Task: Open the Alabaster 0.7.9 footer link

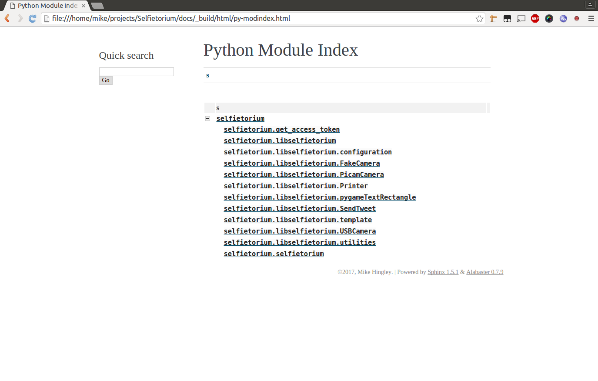Action: (485, 272)
